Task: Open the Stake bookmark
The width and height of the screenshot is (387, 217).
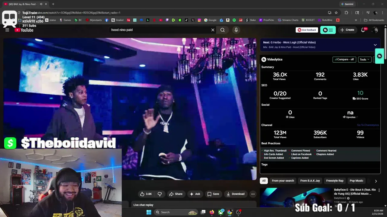Action: click(x=251, y=20)
